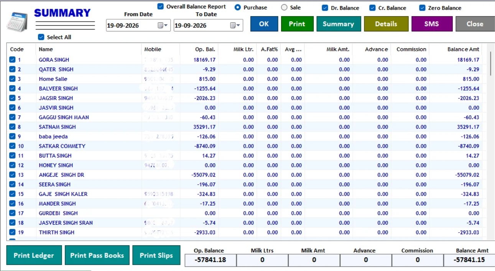Toggle the Dr. Balance checkbox

[325, 8]
